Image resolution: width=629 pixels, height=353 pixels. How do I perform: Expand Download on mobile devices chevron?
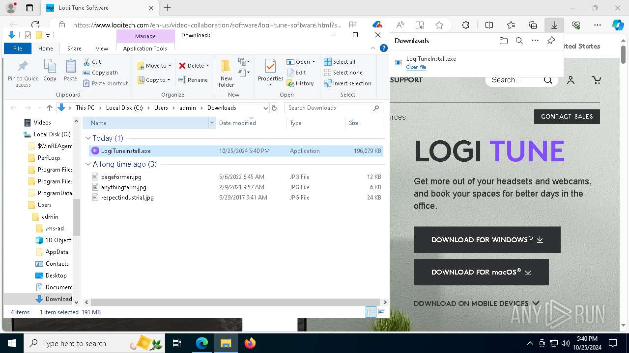point(536,303)
